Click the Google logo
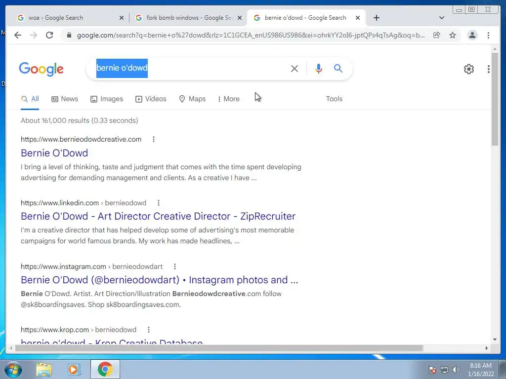 [42, 69]
